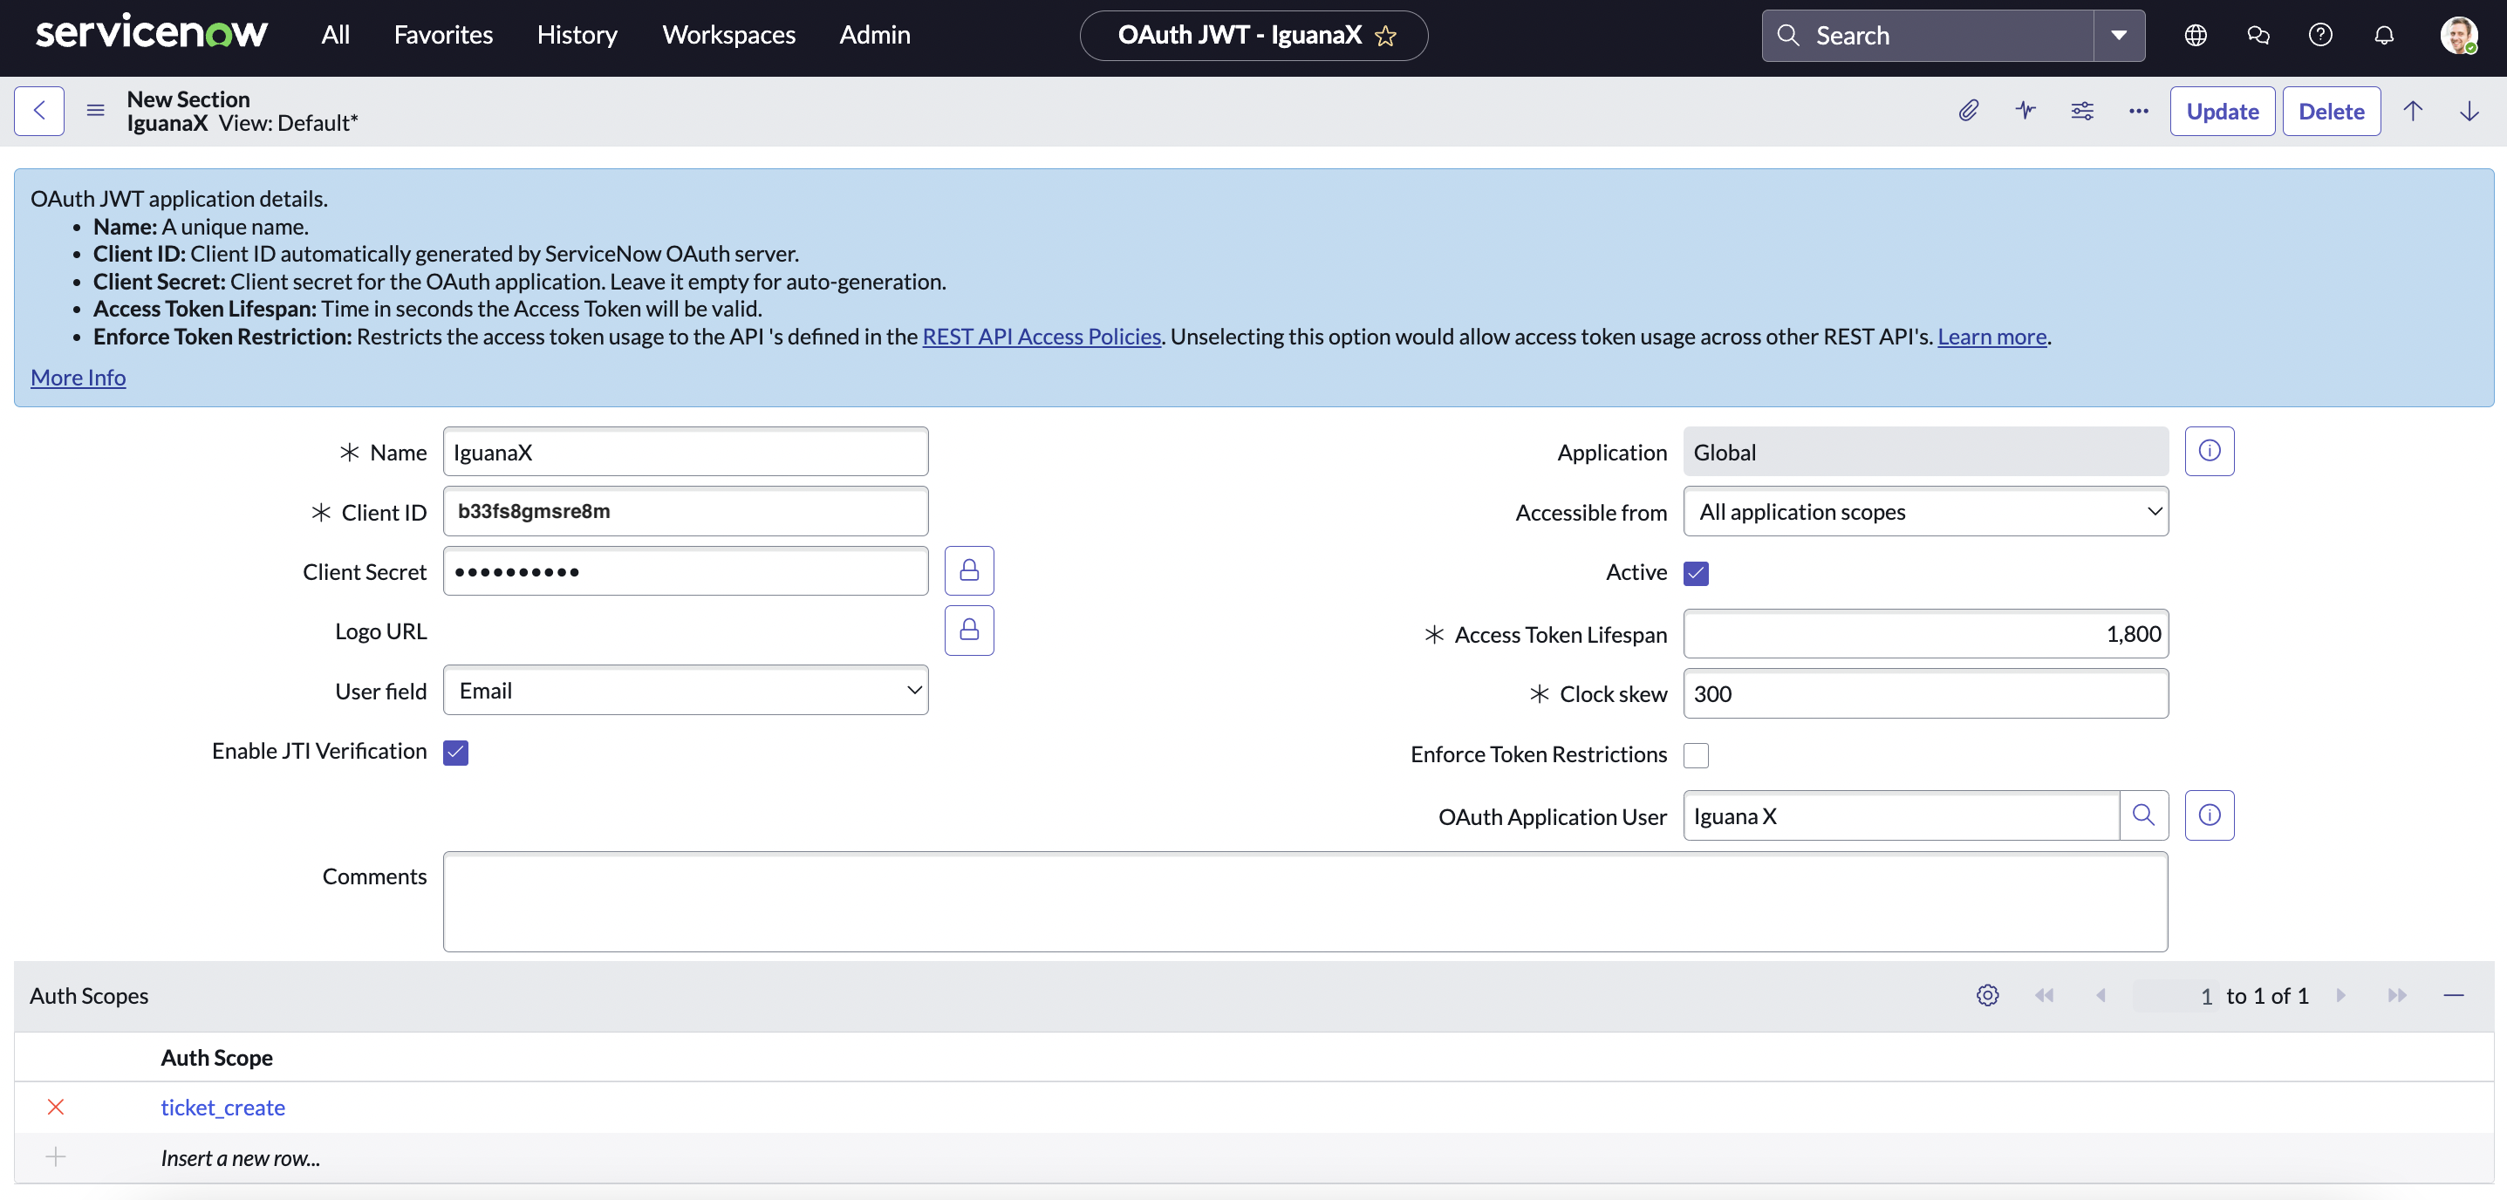Go to next record down arrow
Screen dimensions: 2507x1200
(2469, 111)
